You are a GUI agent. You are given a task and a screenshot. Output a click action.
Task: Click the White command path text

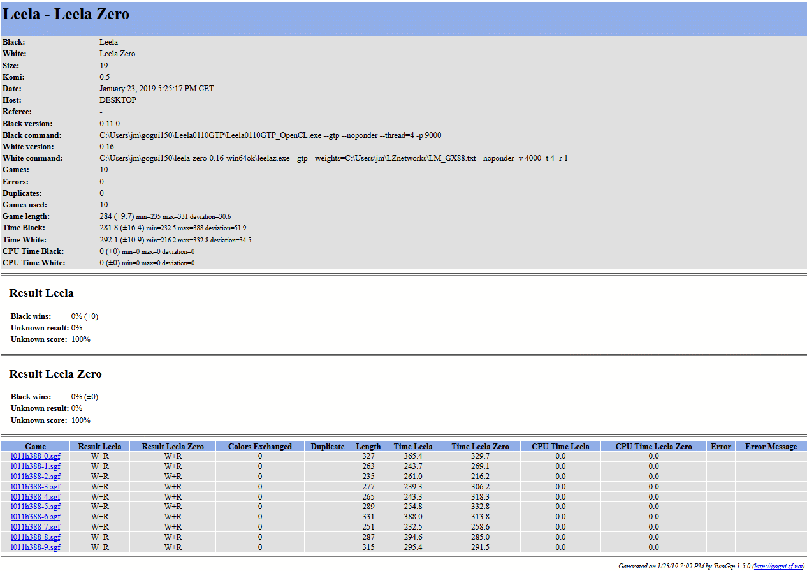pyautogui.click(x=333, y=158)
